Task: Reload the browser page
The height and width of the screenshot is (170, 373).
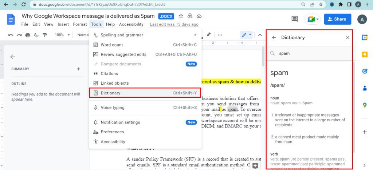Action: pyautogui.click(x=23, y=4)
